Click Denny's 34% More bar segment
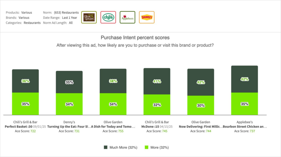Screen dimensions: 281x157 pos(69,104)
